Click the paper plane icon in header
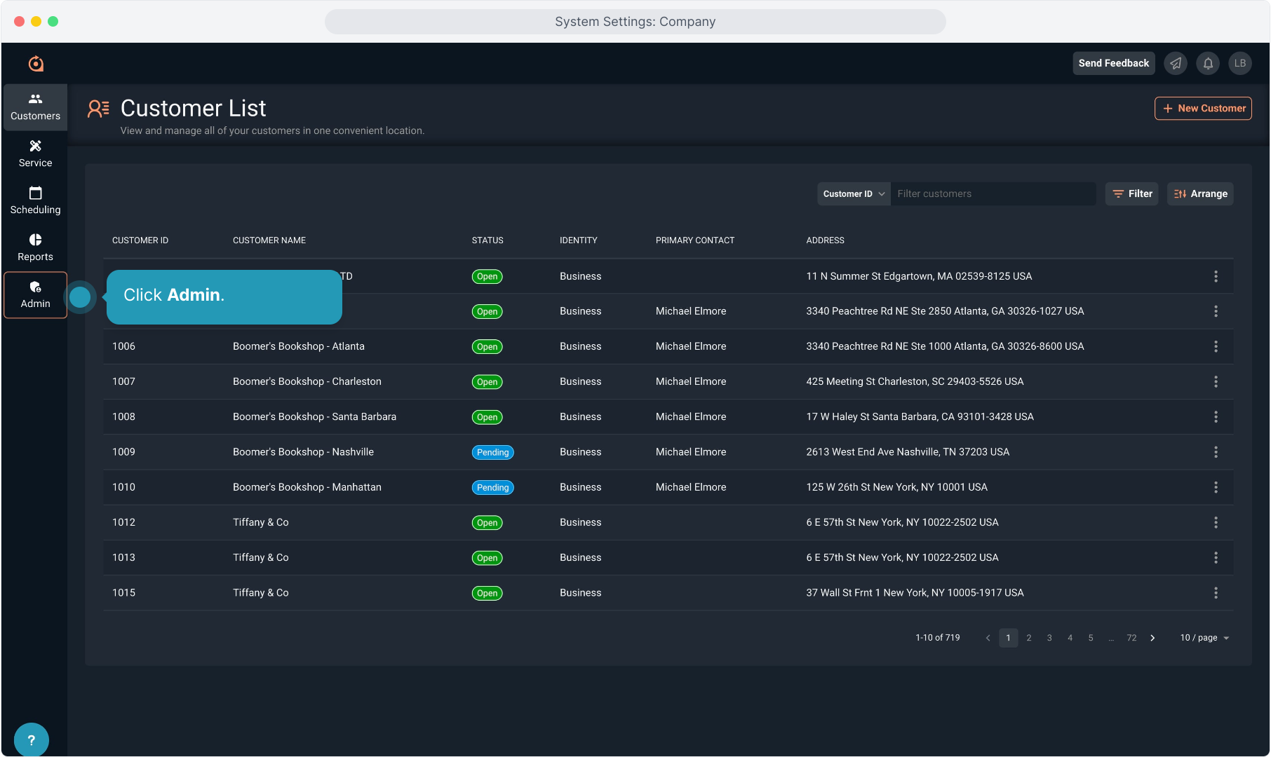The width and height of the screenshot is (1271, 757). point(1176,63)
